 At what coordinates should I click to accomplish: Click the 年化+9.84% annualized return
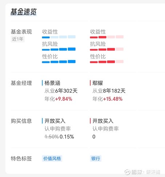pyautogui.click(x=58, y=99)
